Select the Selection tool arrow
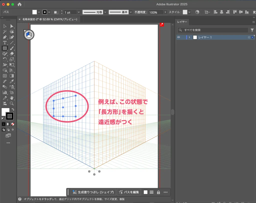Image resolution: width=256 pixels, height=203 pixels. click(x=5, y=26)
